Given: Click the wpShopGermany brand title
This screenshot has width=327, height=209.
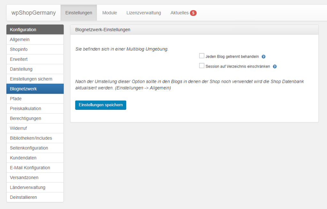Looking at the screenshot, I should (x=34, y=13).
